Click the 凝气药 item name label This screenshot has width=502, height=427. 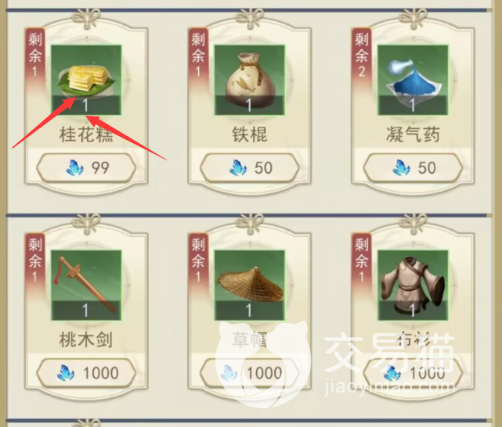413,135
